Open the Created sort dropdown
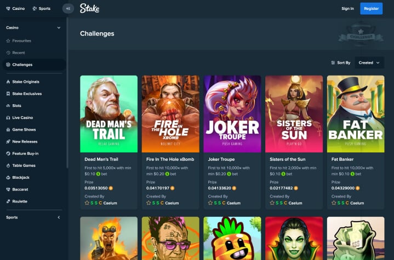 coord(369,63)
